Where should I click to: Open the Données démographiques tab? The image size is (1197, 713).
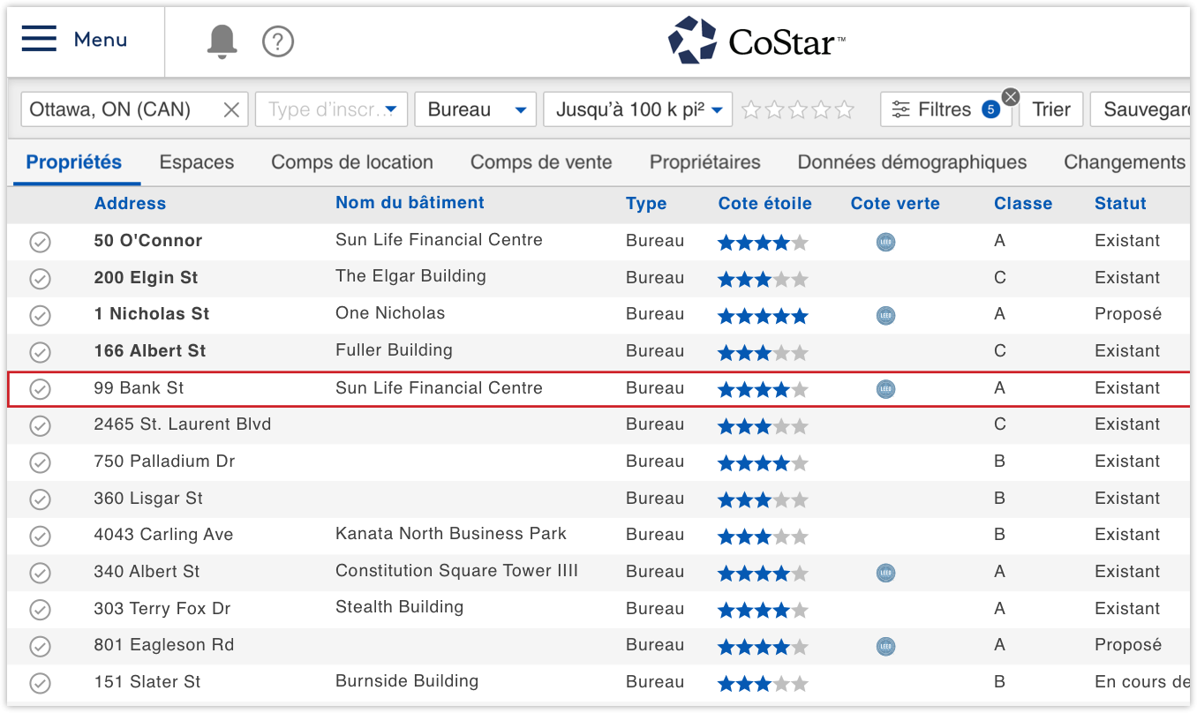tap(912, 162)
